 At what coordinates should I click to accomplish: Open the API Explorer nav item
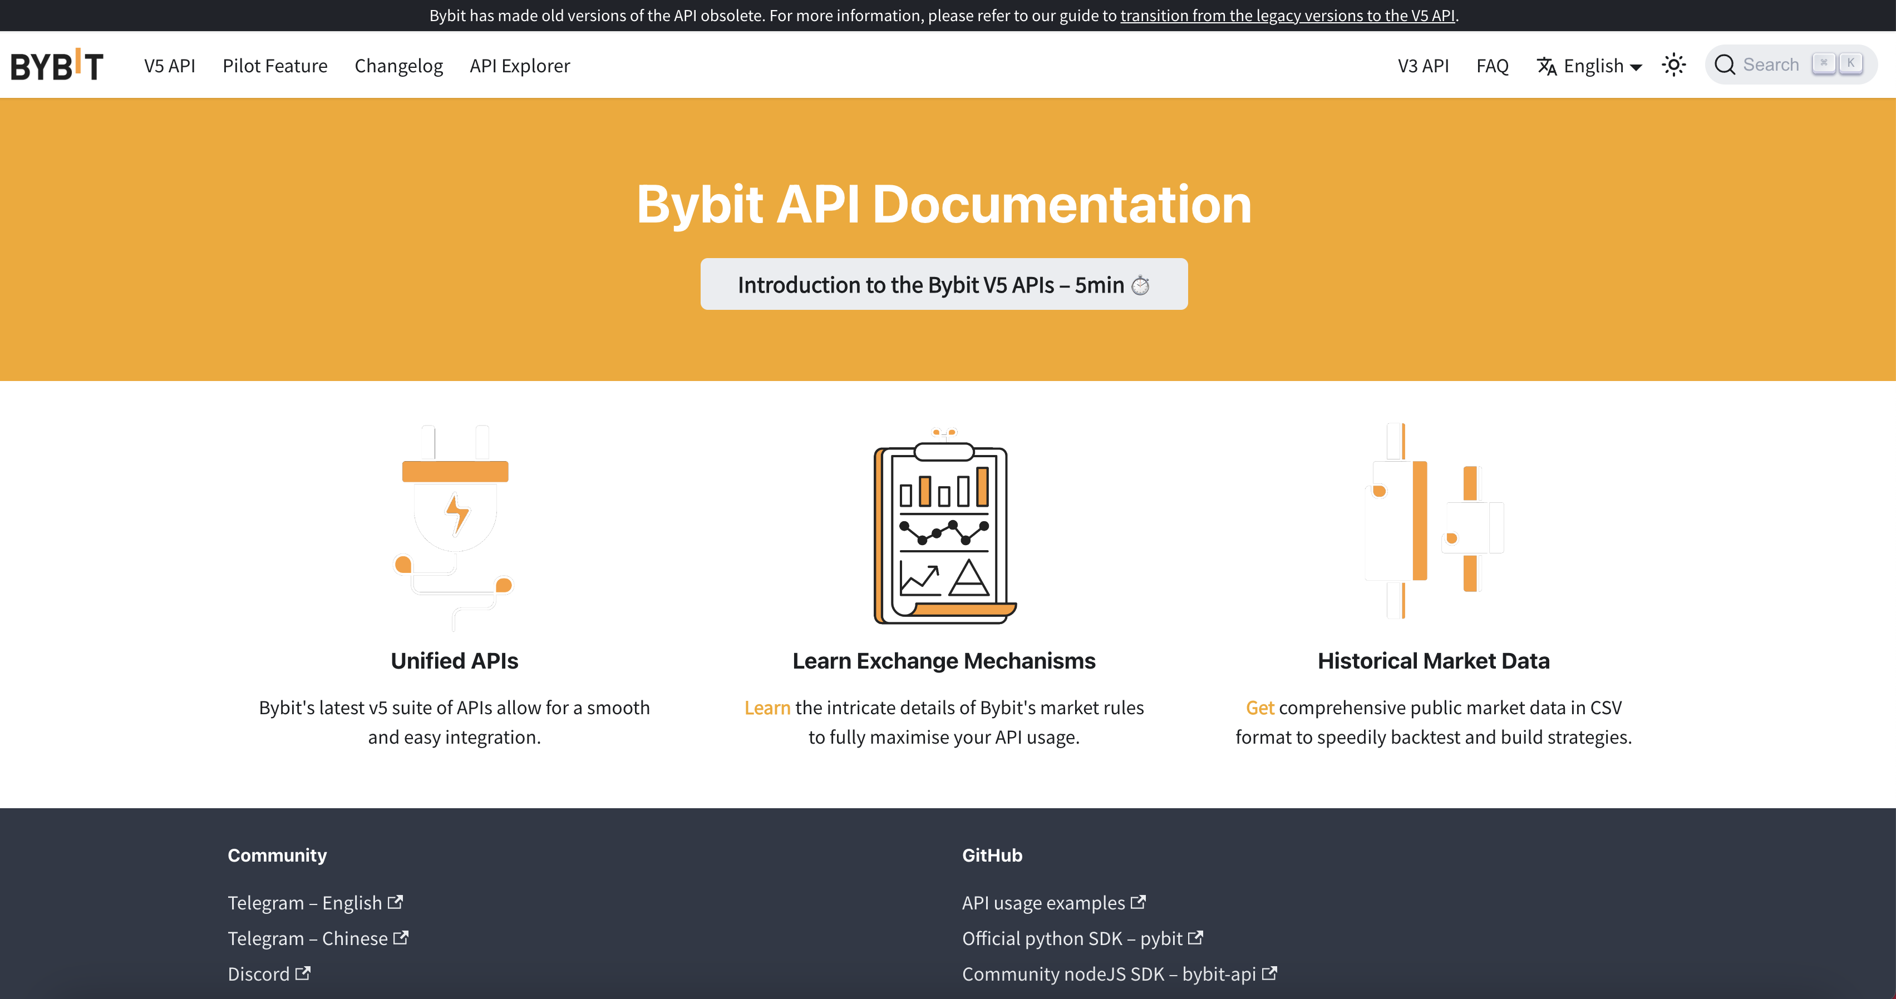520,66
